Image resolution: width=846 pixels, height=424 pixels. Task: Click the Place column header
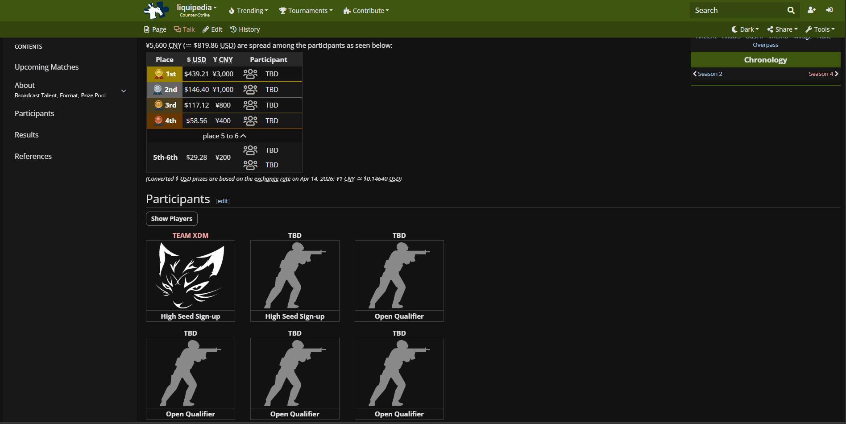tap(165, 60)
